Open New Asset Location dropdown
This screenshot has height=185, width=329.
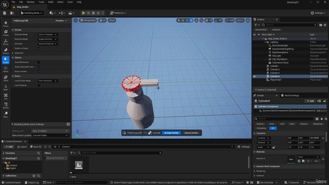(x=50, y=136)
